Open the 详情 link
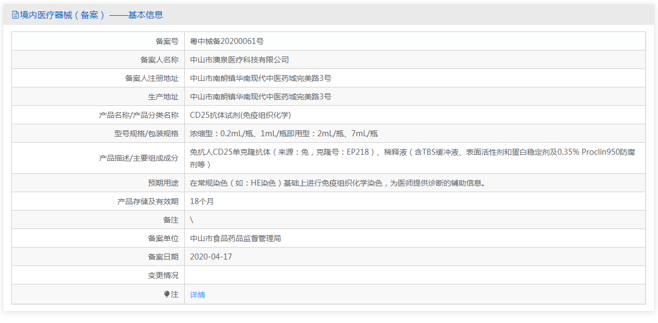This screenshot has height=323, width=658. tap(198, 295)
